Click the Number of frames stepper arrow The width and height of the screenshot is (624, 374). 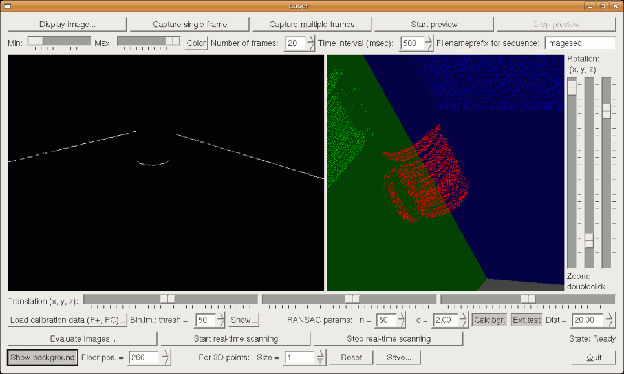pyautogui.click(x=310, y=43)
